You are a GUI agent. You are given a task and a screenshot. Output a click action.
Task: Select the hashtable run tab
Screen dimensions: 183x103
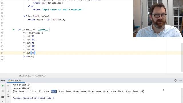coord(16,80)
